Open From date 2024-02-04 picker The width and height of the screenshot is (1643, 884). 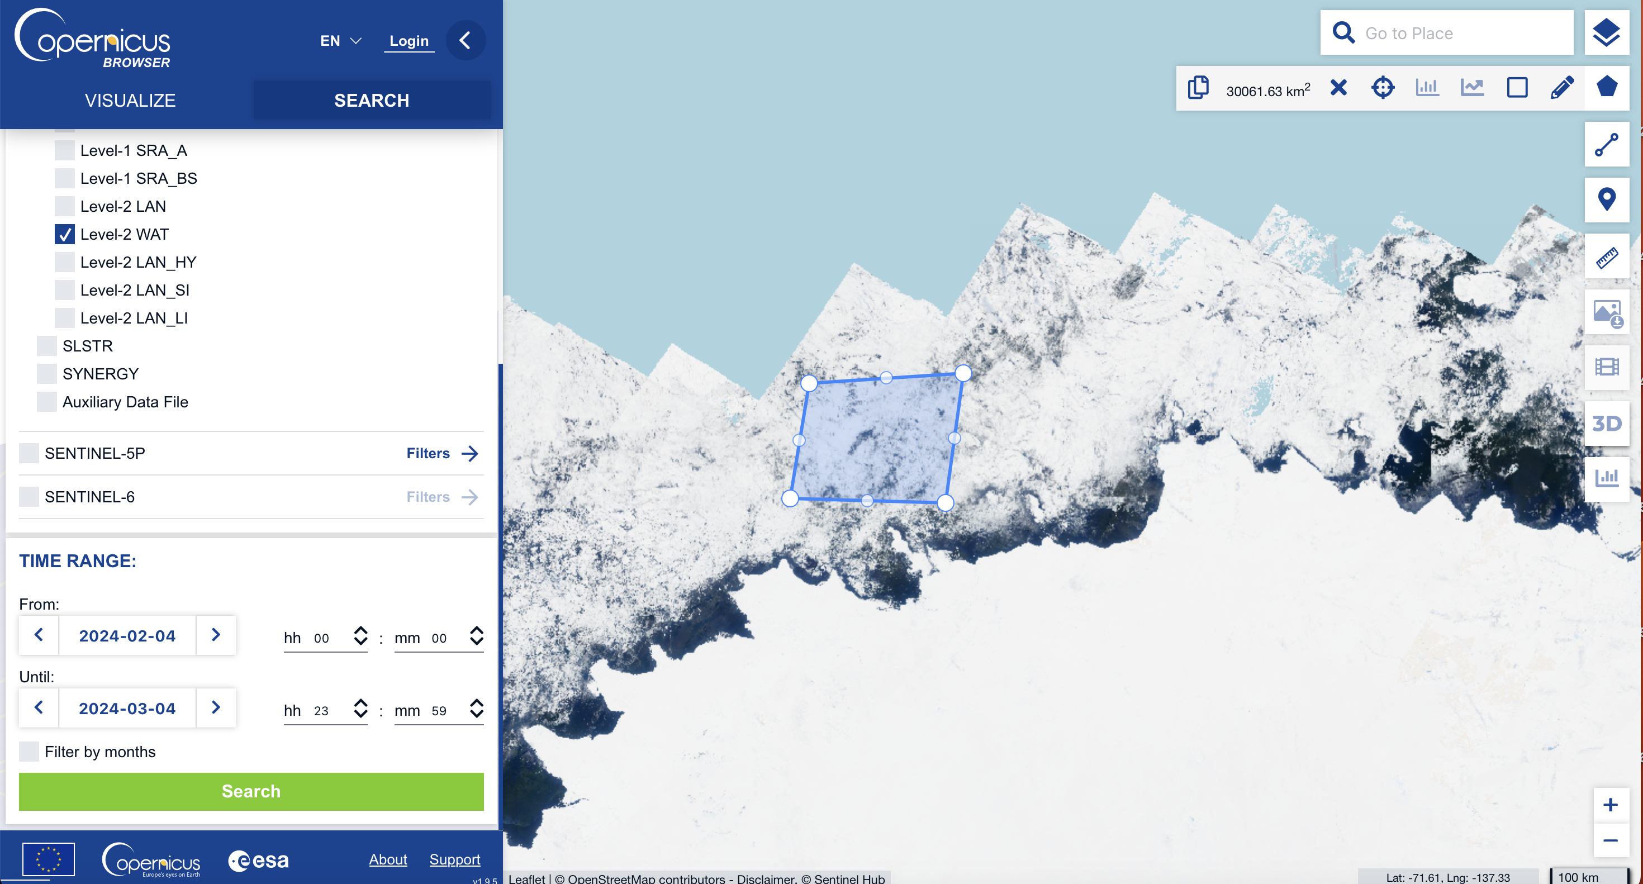[x=127, y=635]
